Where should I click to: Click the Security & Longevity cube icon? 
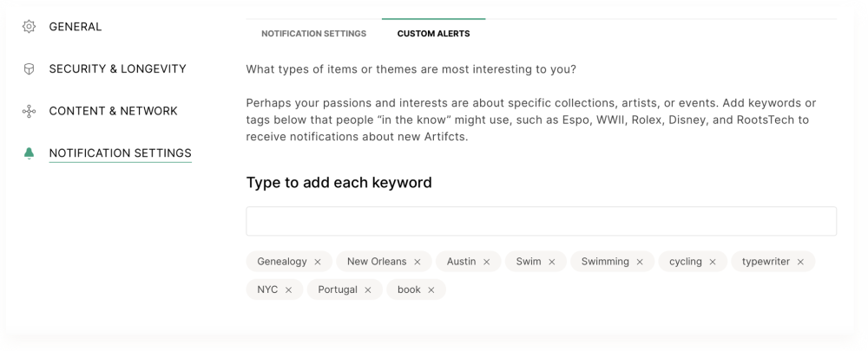[x=29, y=68]
